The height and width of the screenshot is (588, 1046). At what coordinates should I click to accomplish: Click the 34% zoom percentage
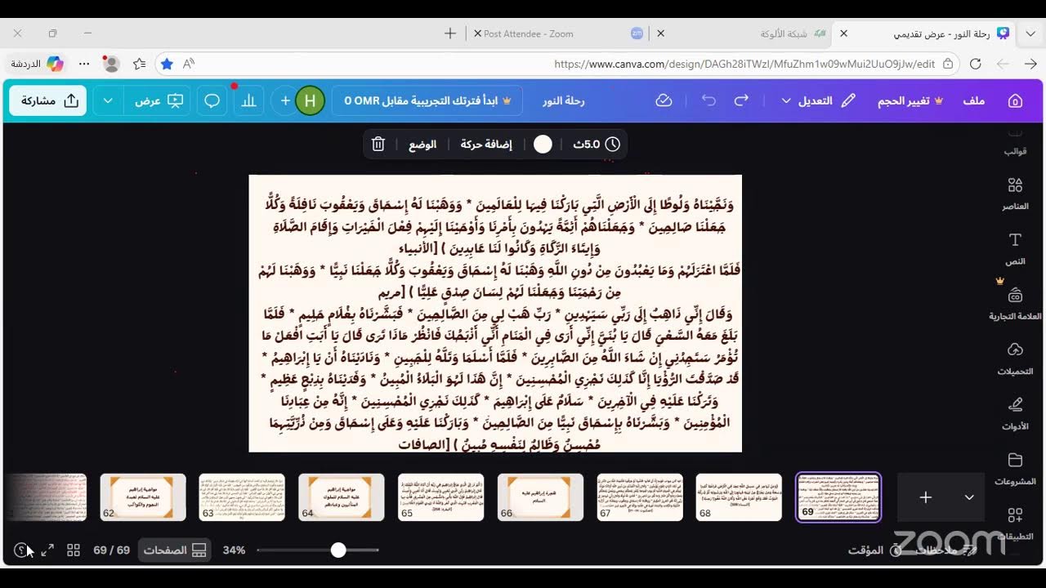(x=235, y=550)
